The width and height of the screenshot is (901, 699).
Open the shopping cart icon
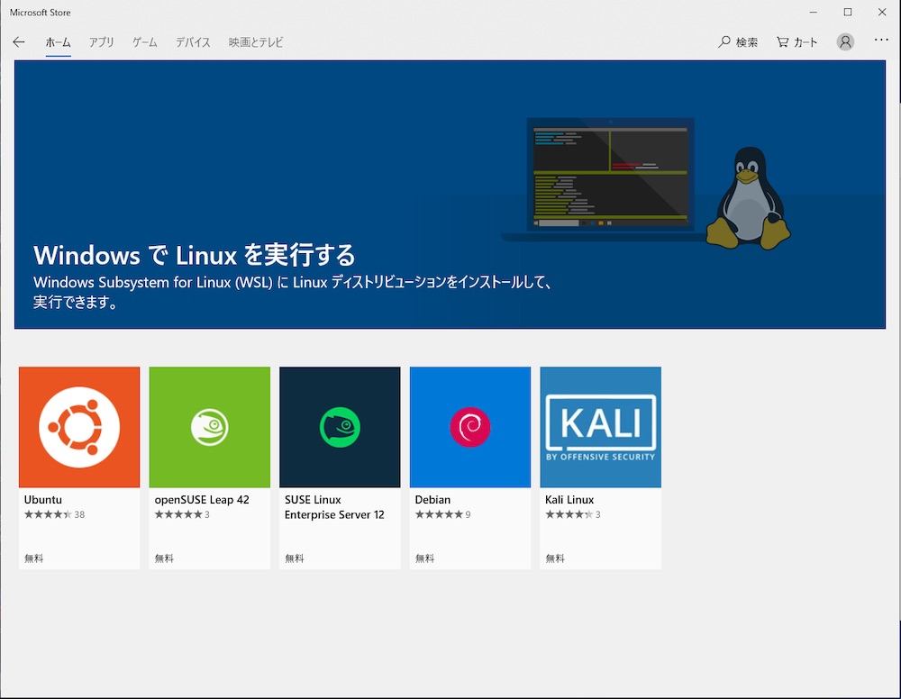coord(782,42)
